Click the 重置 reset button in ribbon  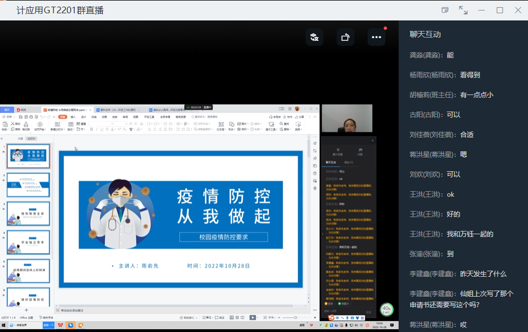(81, 124)
